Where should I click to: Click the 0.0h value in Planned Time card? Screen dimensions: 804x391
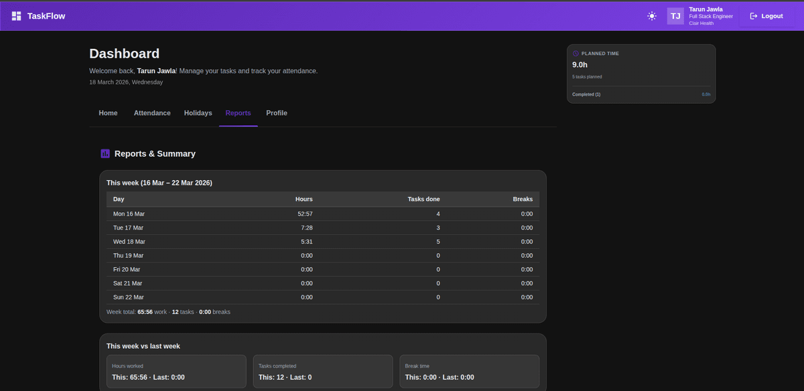click(x=706, y=94)
